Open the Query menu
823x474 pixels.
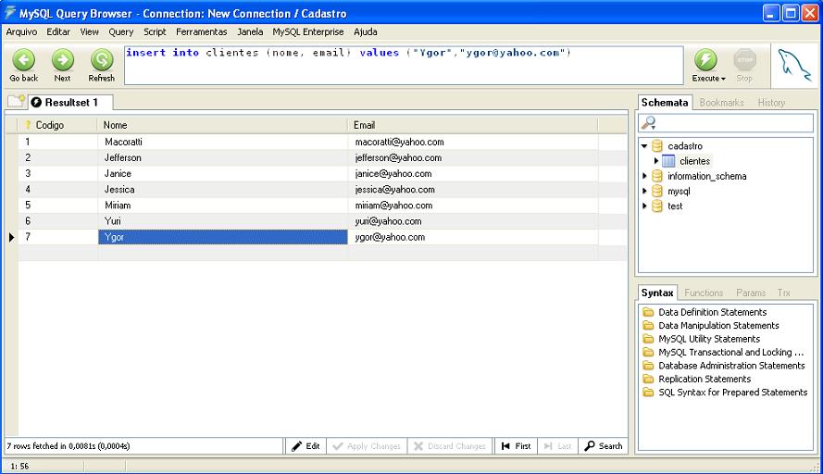(x=121, y=32)
